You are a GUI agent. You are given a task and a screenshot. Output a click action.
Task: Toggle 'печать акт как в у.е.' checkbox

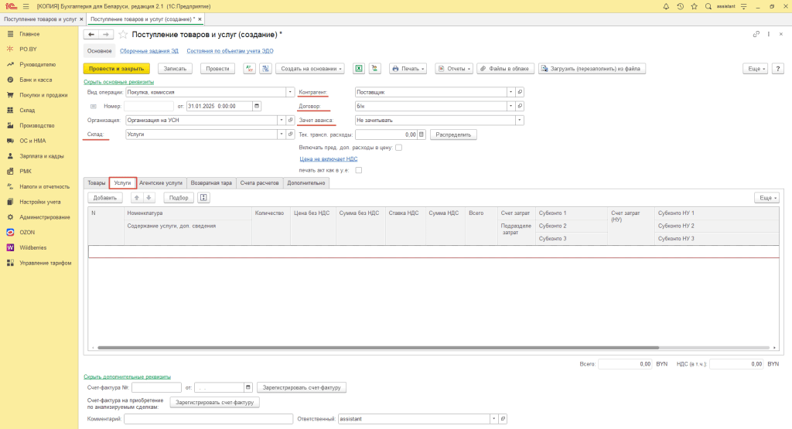[x=358, y=170]
